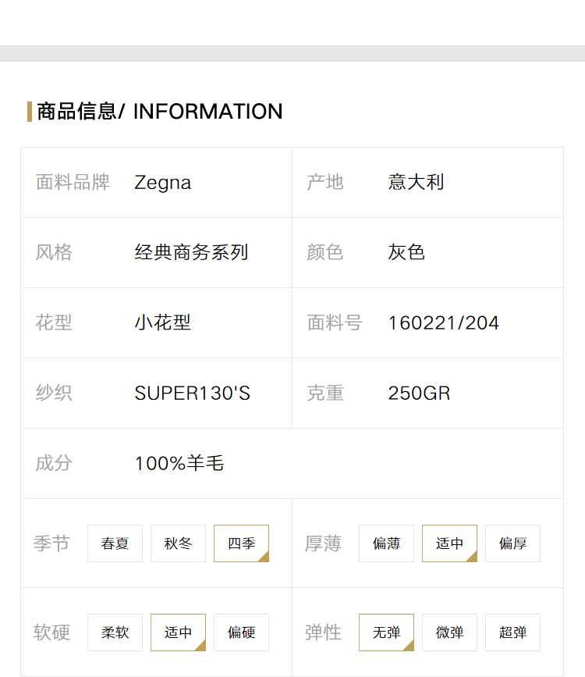This screenshot has width=585, height=677.
Task: Click the 商品信息 INFORMATION heading
Action: (160, 112)
